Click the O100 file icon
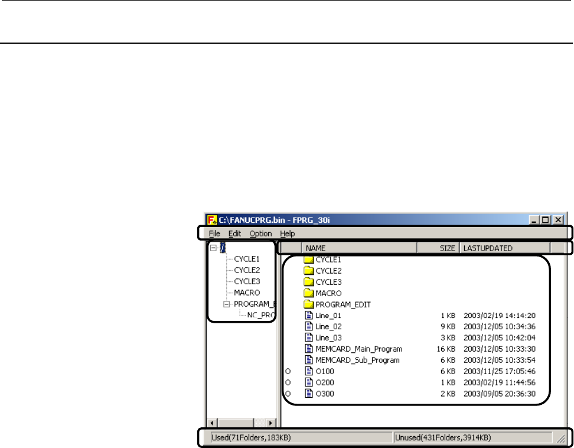This screenshot has height=448, width=574. coord(309,371)
